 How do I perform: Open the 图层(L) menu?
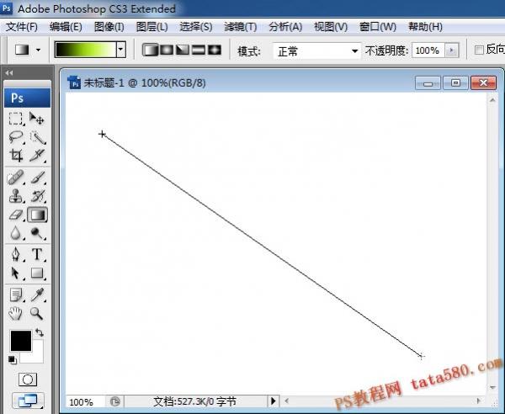(x=152, y=27)
